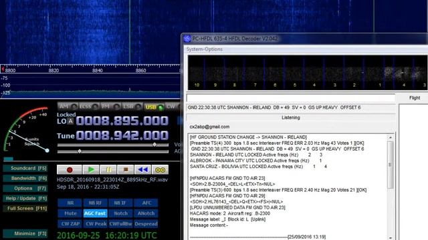This screenshot has width=428, height=240.
Task: Click the GND SHANNON - IRELAND status bar
Action: [x=291, y=108]
